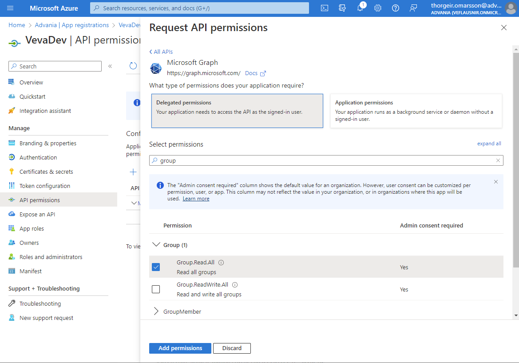This screenshot has width=519, height=363.
Task: Click the panel vertical scrollbar
Action: (x=516, y=160)
